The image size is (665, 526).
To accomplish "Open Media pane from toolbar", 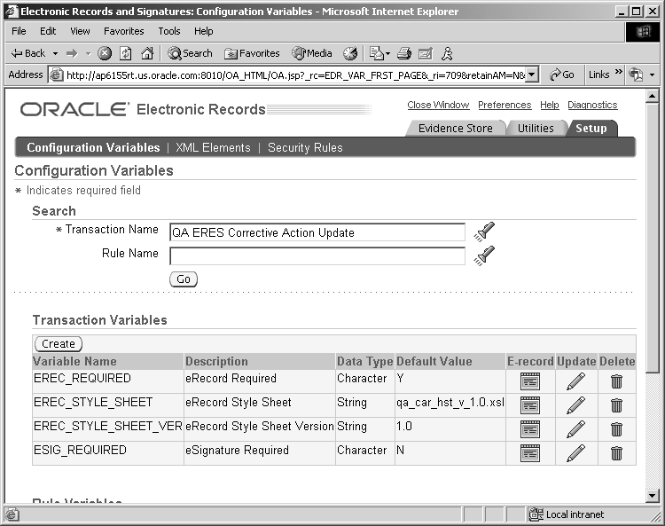I will point(312,53).
